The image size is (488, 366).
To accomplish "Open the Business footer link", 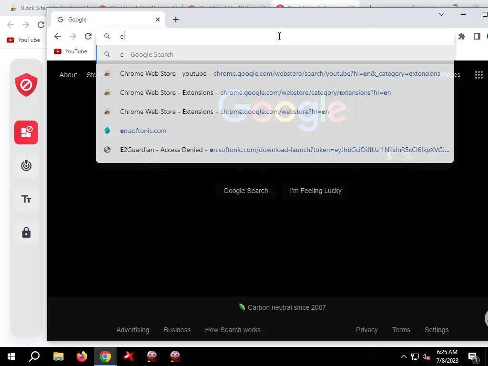I will [177, 330].
